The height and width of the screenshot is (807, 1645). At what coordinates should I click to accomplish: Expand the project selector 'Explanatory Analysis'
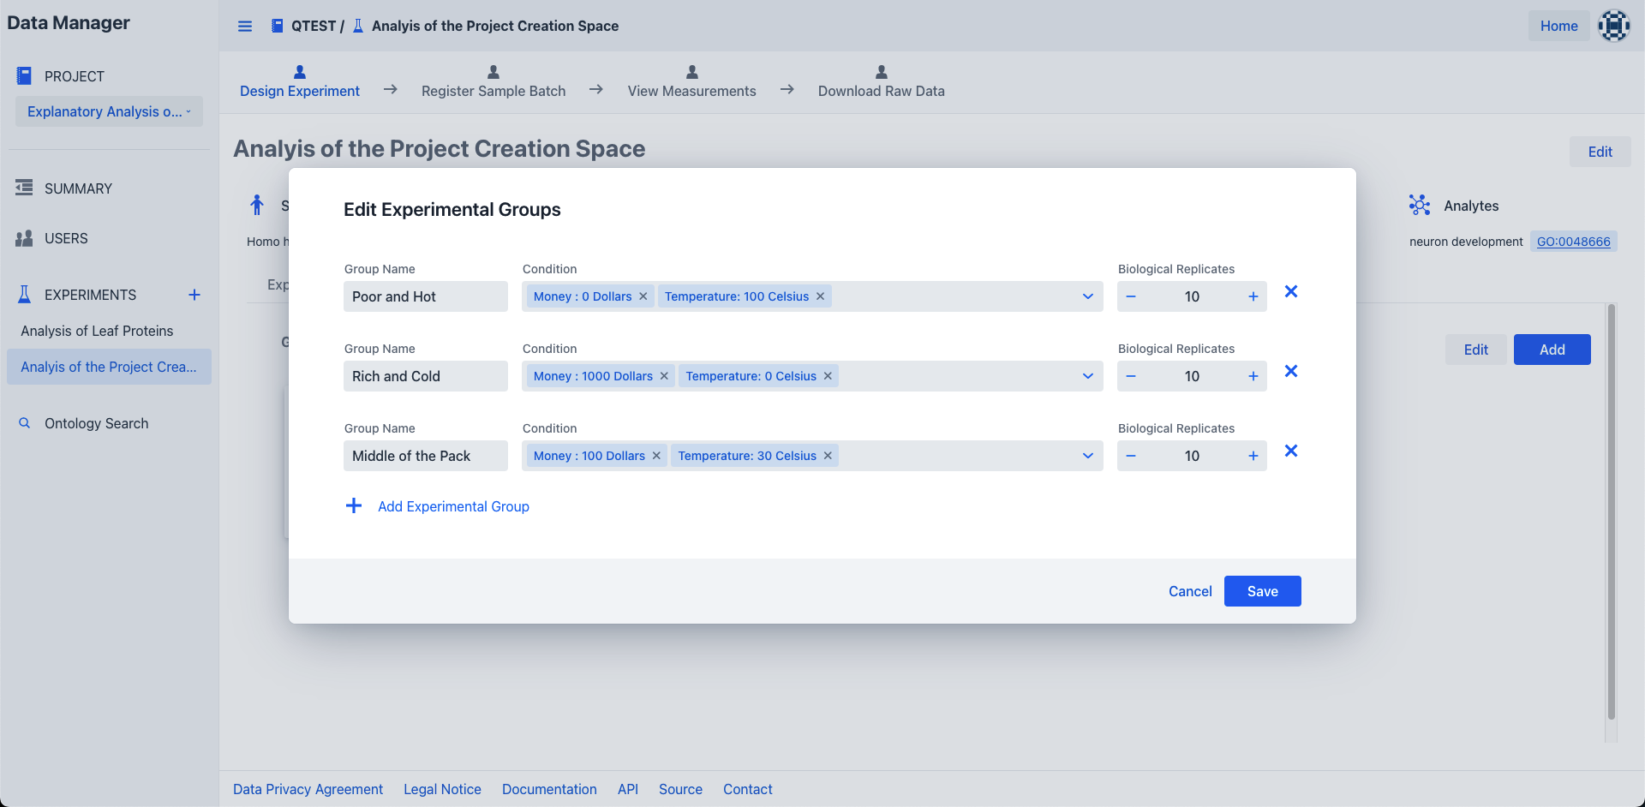pos(109,111)
